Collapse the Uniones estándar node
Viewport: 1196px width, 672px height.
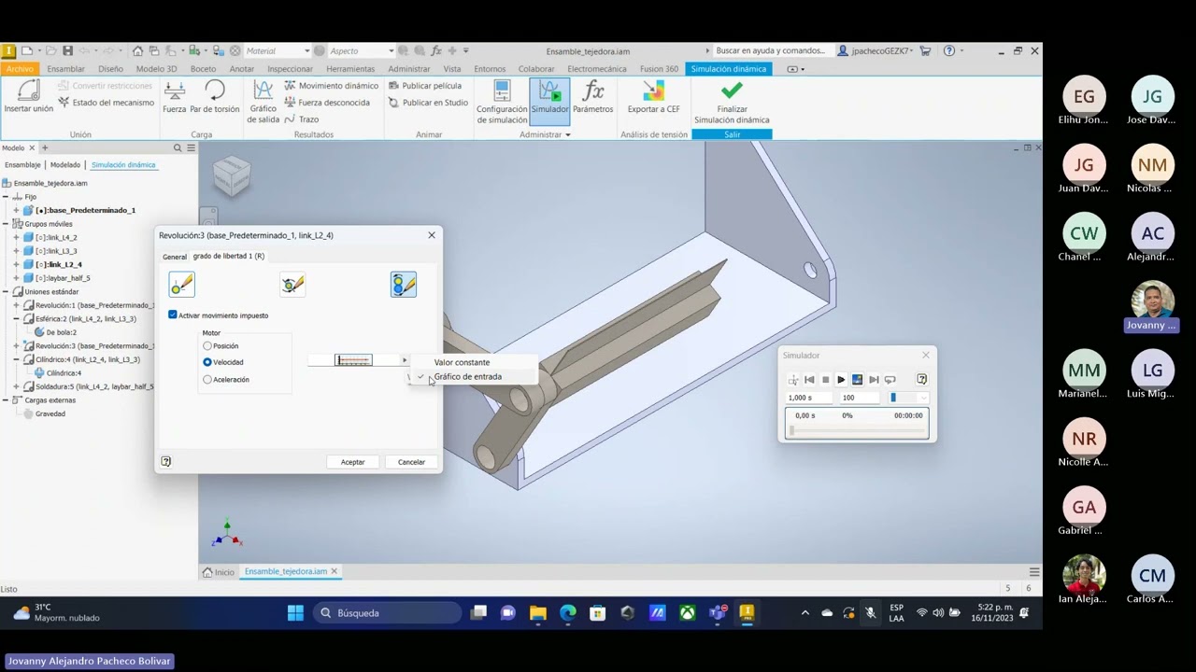[x=6, y=292]
